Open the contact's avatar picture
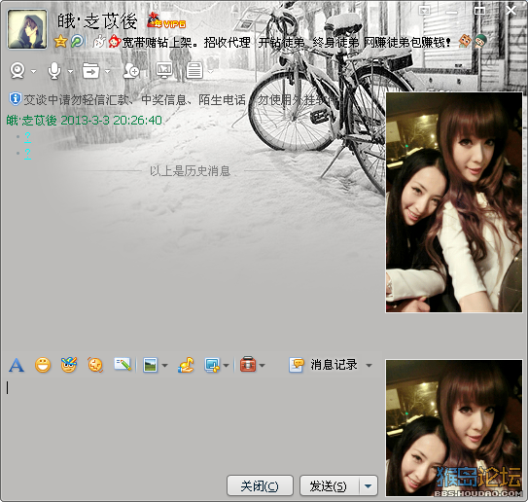The width and height of the screenshot is (528, 502). 27,29
